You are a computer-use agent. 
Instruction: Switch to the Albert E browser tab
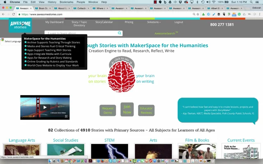215,8
